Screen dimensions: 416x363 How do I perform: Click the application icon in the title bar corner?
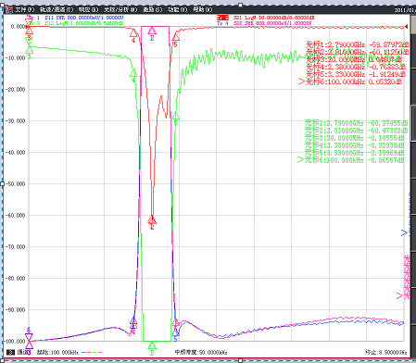[8, 9]
